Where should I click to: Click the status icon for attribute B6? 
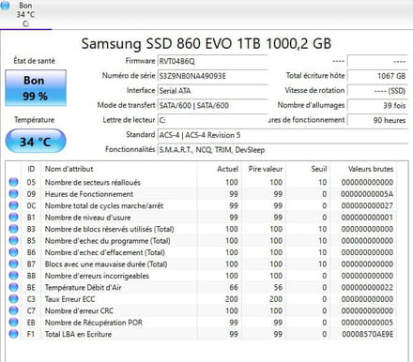pyautogui.click(x=13, y=252)
